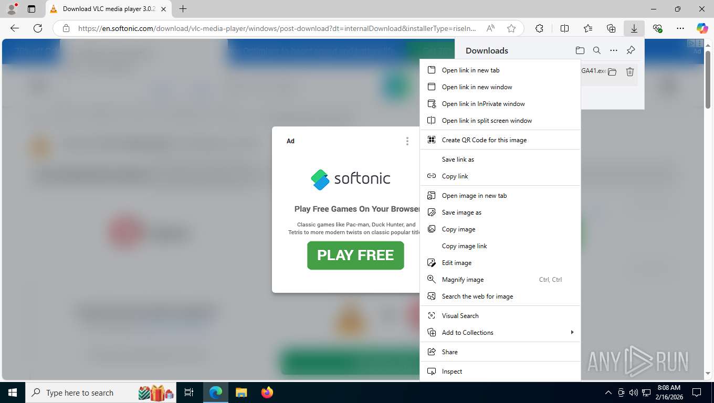Open More options in Downloads panel
The image size is (714, 403).
click(x=614, y=50)
